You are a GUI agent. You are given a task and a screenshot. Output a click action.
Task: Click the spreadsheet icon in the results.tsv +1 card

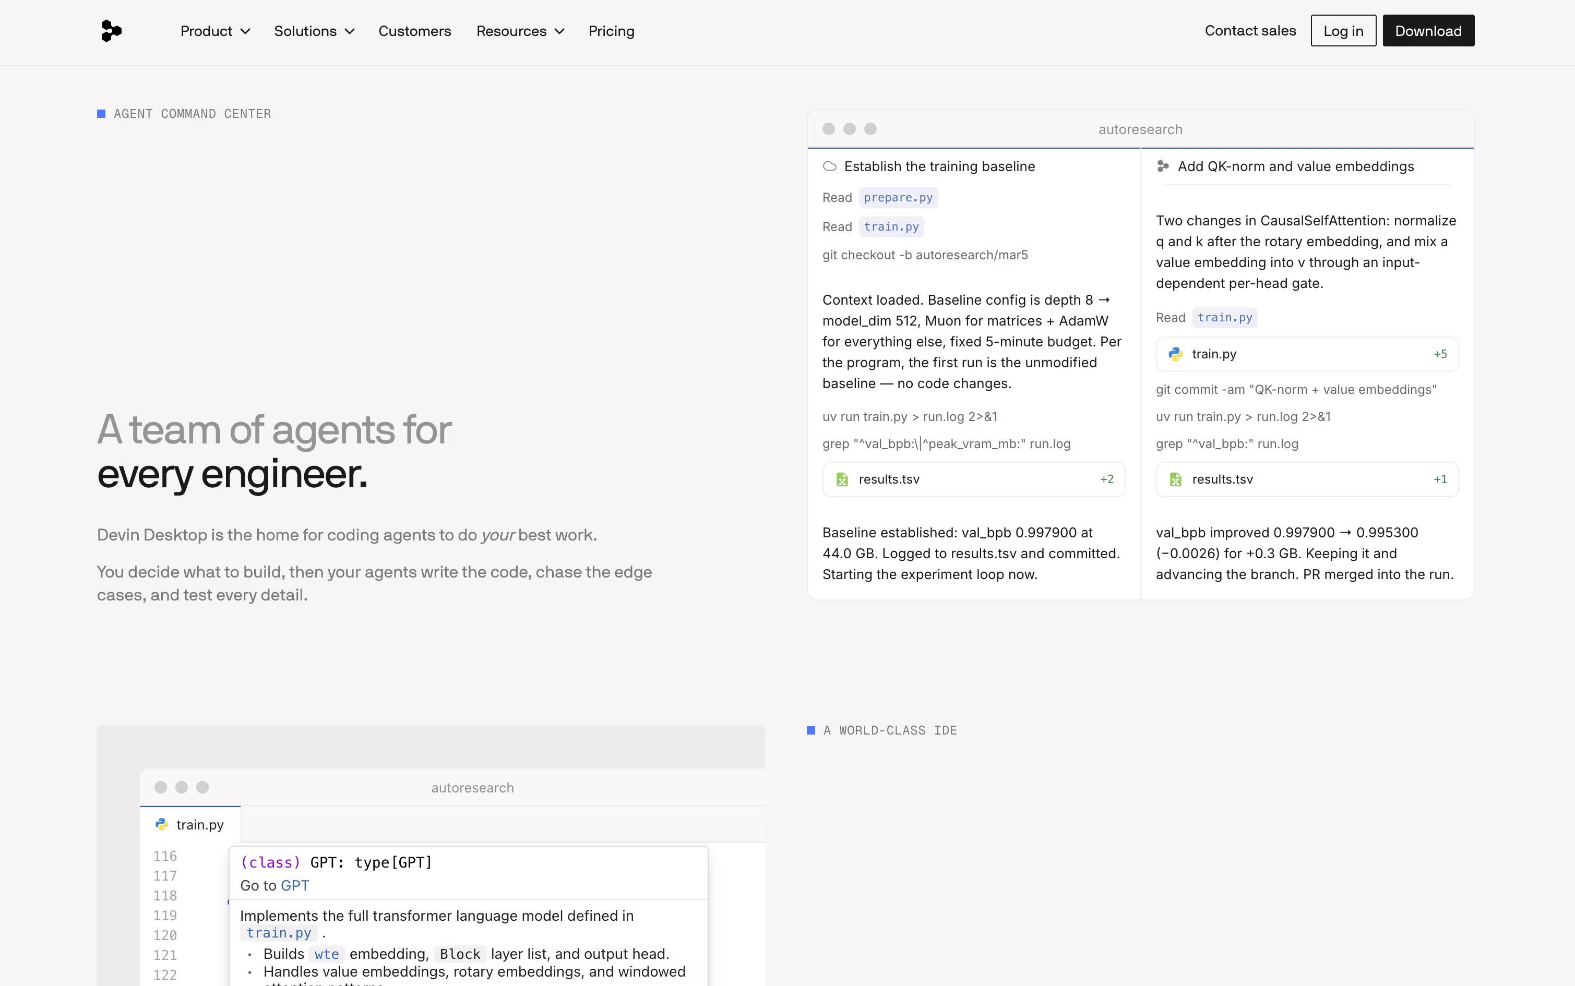tap(1175, 479)
